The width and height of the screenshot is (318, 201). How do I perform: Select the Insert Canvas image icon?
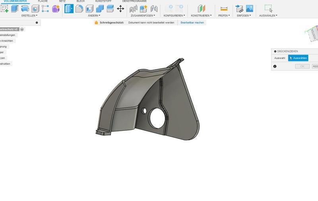pos(250,9)
